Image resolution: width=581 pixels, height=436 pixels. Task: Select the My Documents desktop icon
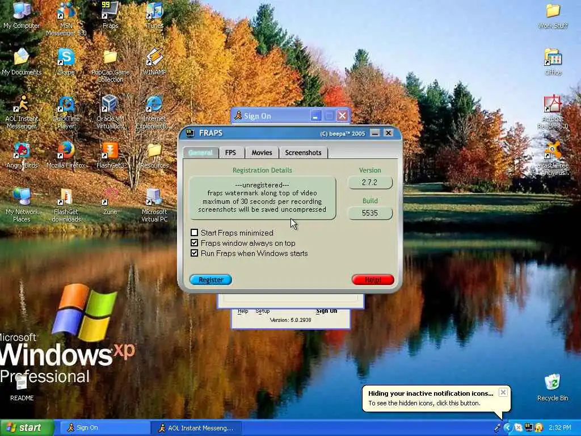coord(22,61)
